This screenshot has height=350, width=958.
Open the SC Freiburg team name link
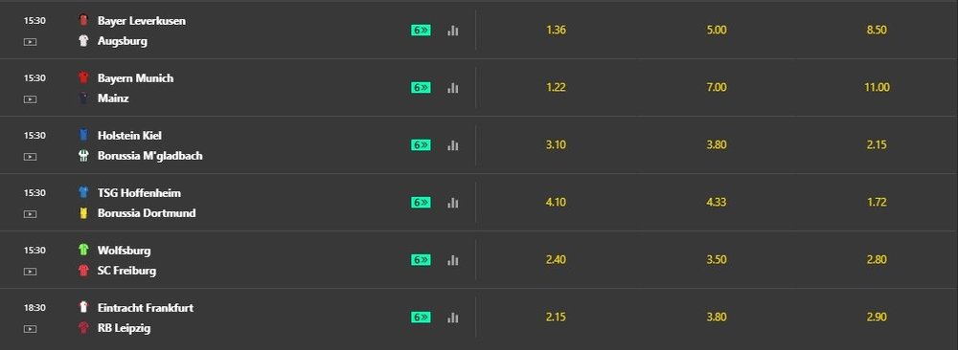pos(127,271)
